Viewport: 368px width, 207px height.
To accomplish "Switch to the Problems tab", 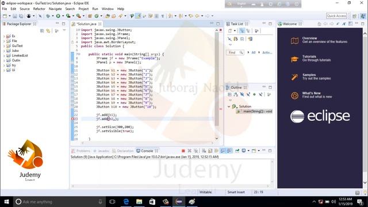I will (80, 151).
